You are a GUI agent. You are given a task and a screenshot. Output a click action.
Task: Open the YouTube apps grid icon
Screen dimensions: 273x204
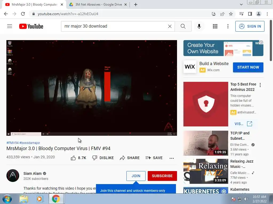coord(215,26)
